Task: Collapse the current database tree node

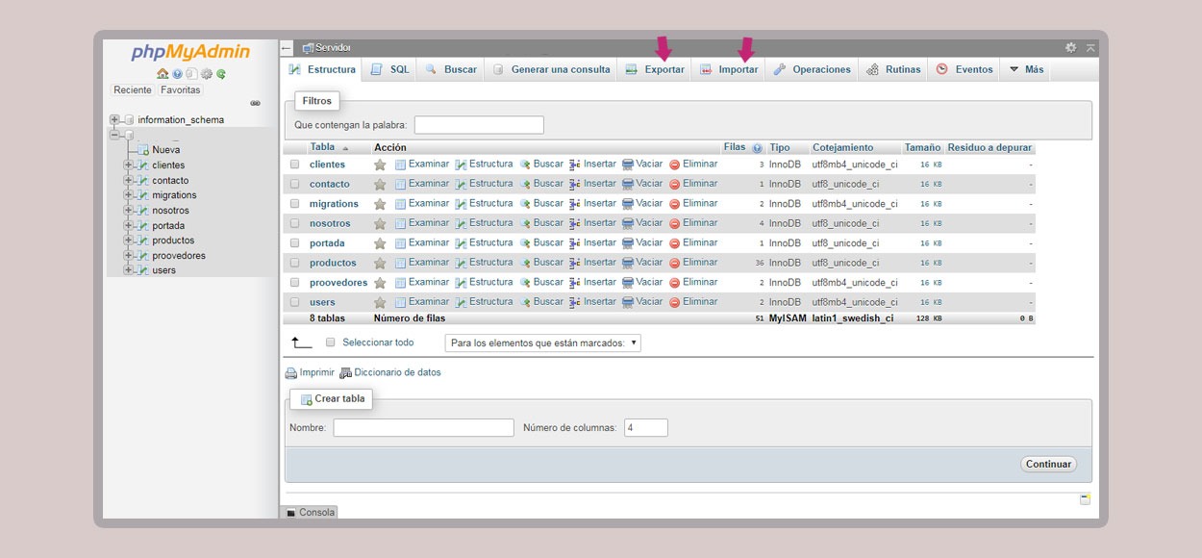Action: pos(114,135)
